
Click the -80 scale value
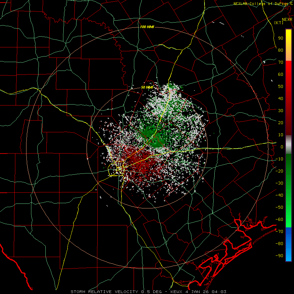(x=279, y=244)
